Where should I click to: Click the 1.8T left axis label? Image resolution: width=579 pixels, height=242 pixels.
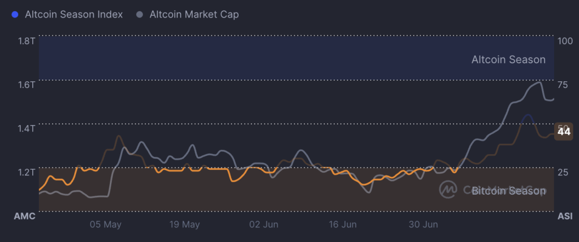point(27,41)
